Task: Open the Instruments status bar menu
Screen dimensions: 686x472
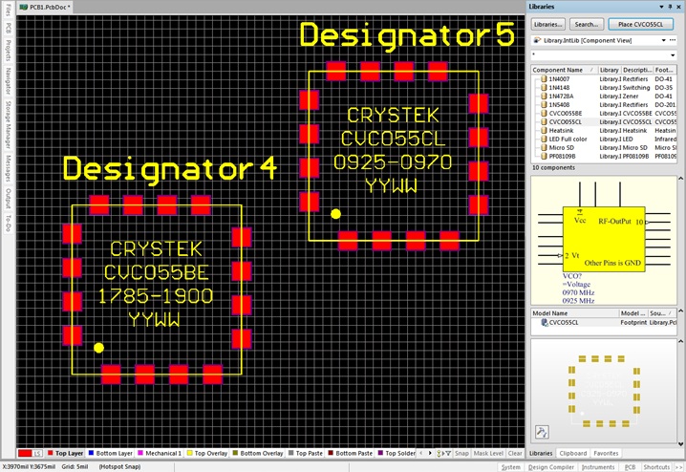Action: pyautogui.click(x=598, y=467)
